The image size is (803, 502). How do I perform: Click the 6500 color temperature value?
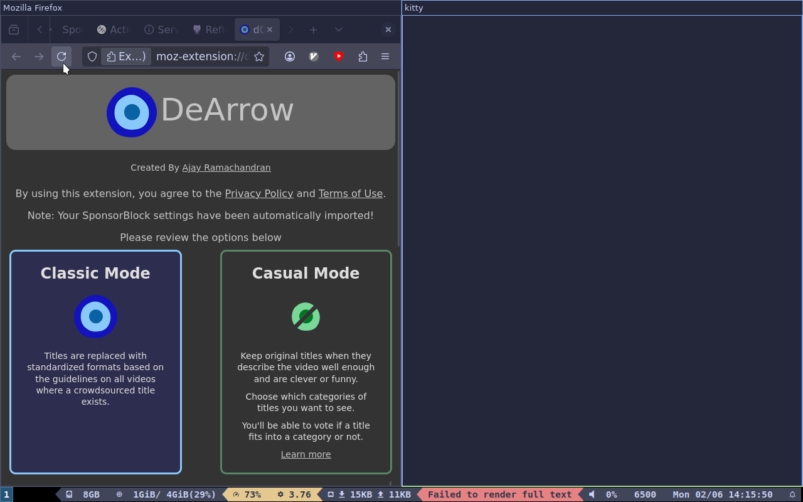click(645, 494)
